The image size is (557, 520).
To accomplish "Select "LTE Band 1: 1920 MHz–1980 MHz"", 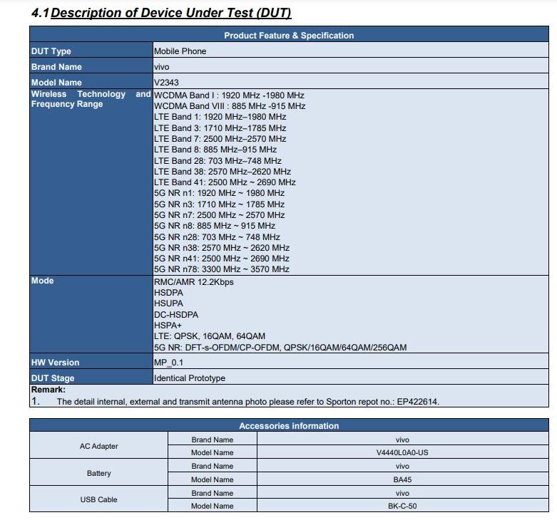I will [x=220, y=117].
